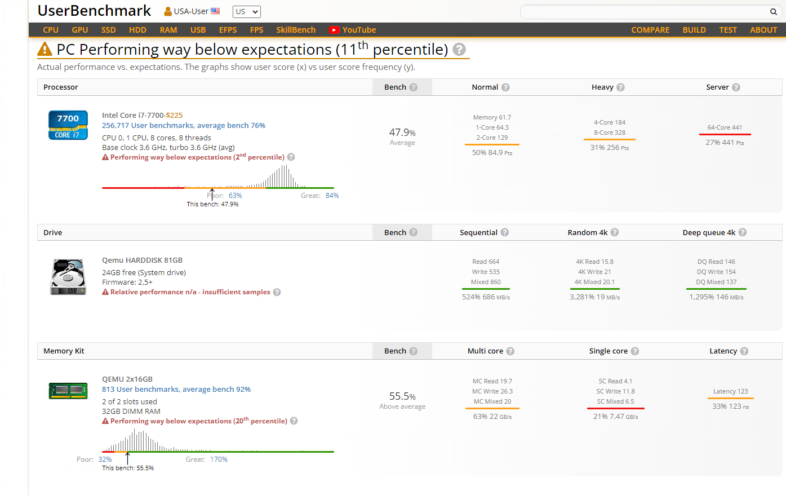Click help icon next to Processor Bench
Screen dimensions: 786x495
tap(414, 87)
